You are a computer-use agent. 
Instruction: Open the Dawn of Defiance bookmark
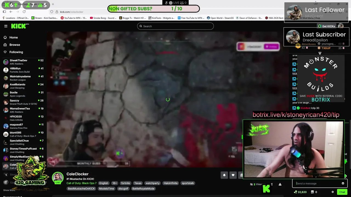tap(249, 18)
